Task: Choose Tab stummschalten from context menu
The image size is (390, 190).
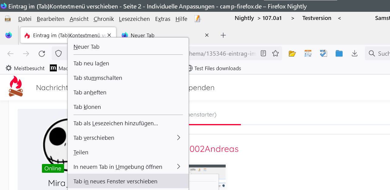Action: click(98, 78)
